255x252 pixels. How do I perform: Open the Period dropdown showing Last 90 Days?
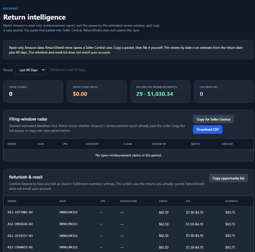click(31, 70)
